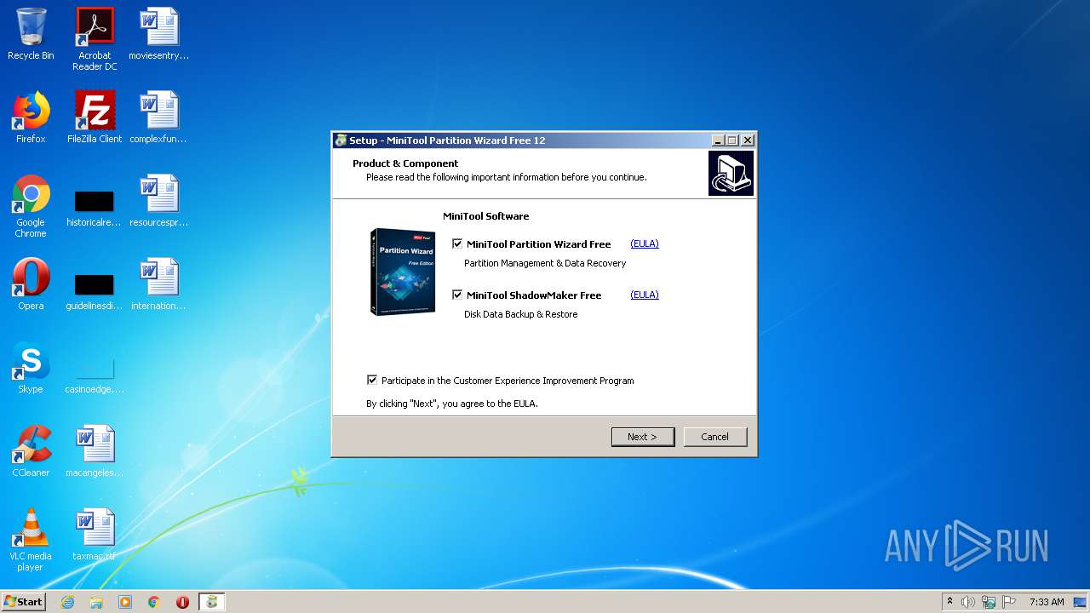Open FileZilla Client shortcut
The image size is (1090, 613).
tap(95, 117)
